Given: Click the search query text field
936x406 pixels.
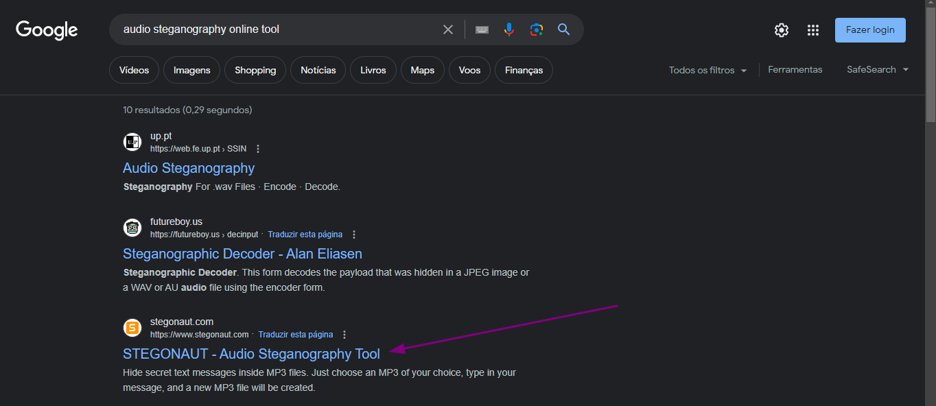Looking at the screenshot, I should 278,29.
